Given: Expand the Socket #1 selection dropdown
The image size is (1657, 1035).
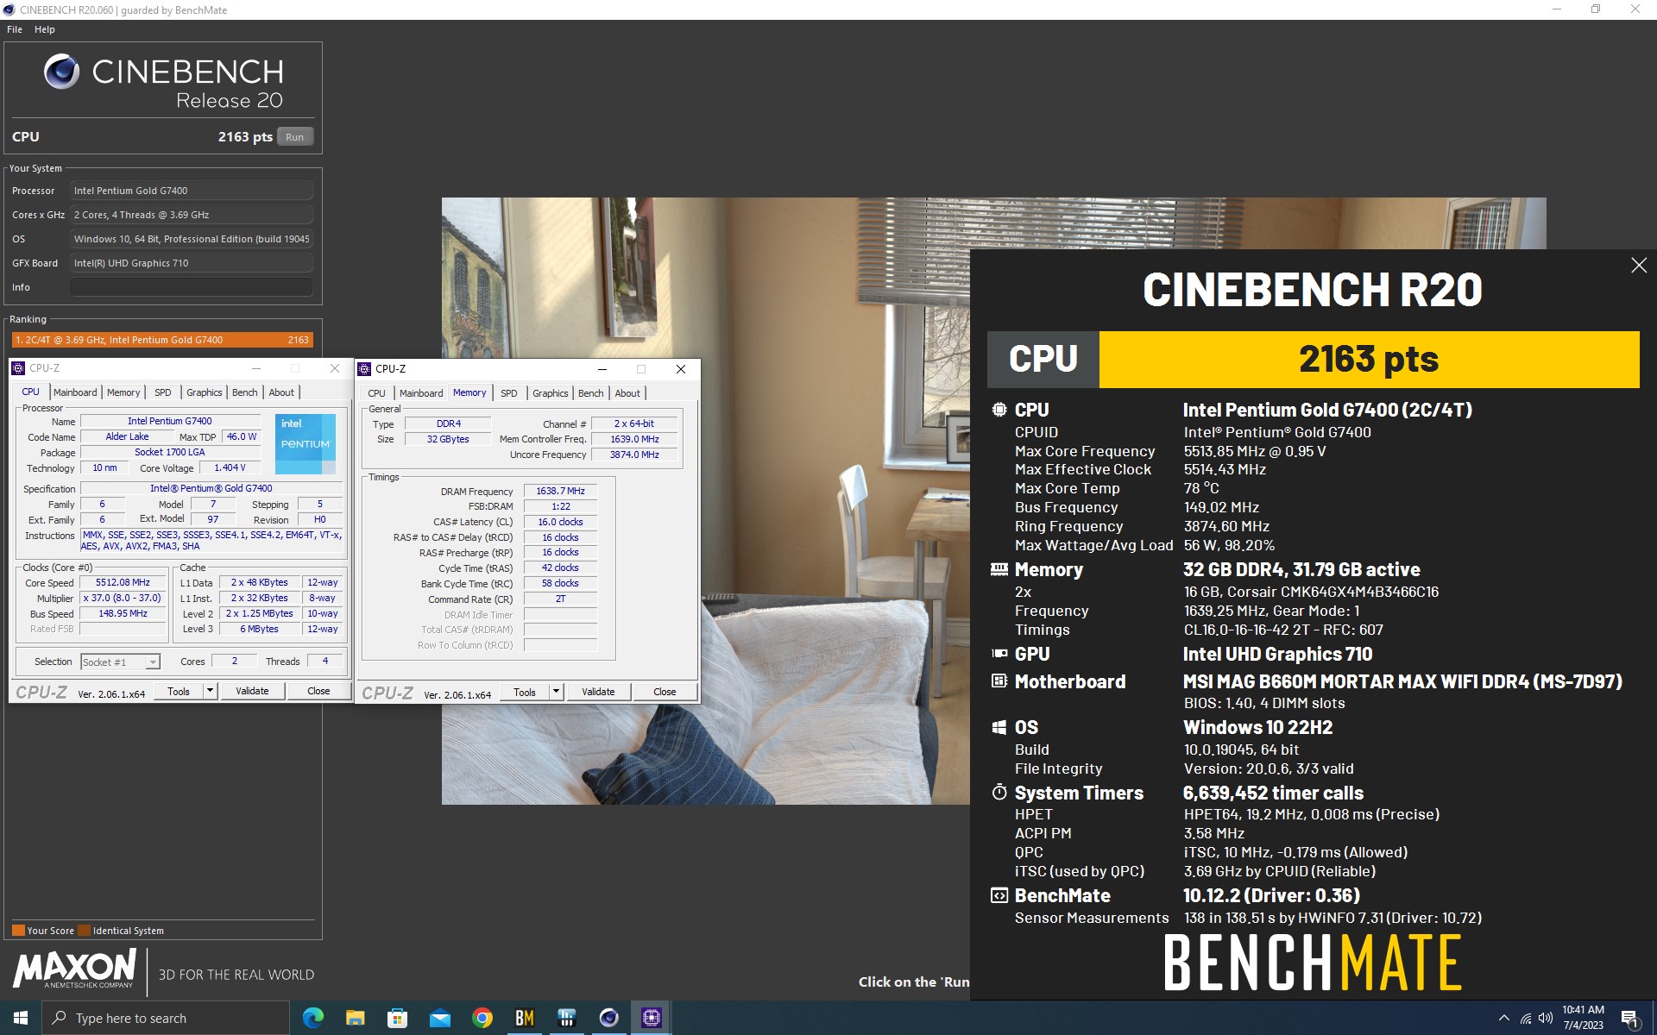Looking at the screenshot, I should click(x=153, y=662).
